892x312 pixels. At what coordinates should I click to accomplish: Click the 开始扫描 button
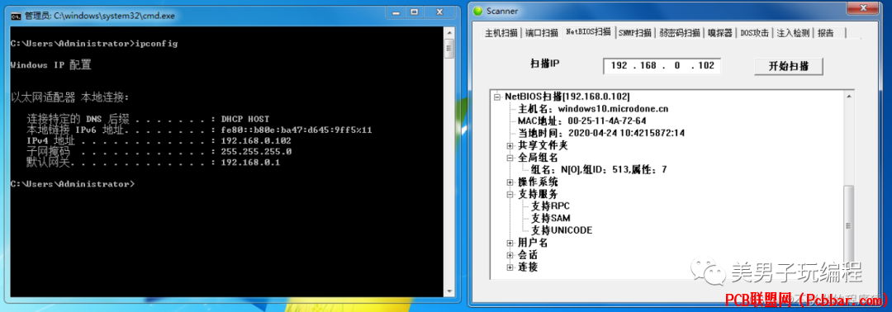(x=788, y=66)
